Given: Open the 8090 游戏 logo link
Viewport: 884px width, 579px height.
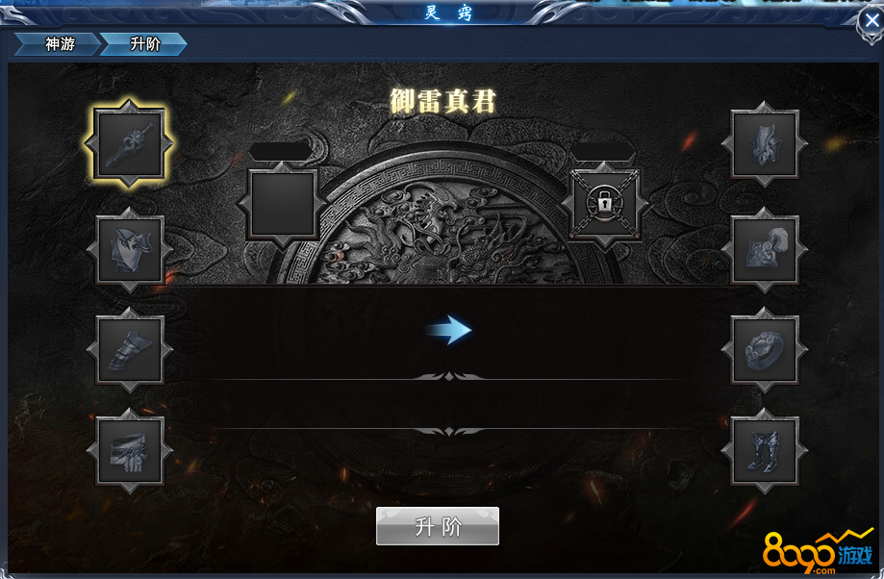Looking at the screenshot, I should tap(819, 551).
